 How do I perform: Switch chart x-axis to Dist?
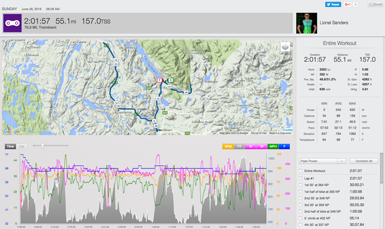click(x=21, y=147)
